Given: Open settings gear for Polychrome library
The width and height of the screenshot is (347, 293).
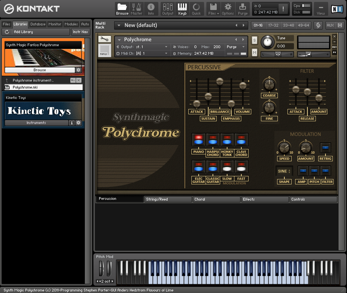Looking at the screenshot, I should (x=78, y=70).
